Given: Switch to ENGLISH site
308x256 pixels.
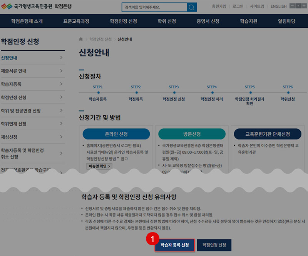Looking at the screenshot, I should point(278,7).
